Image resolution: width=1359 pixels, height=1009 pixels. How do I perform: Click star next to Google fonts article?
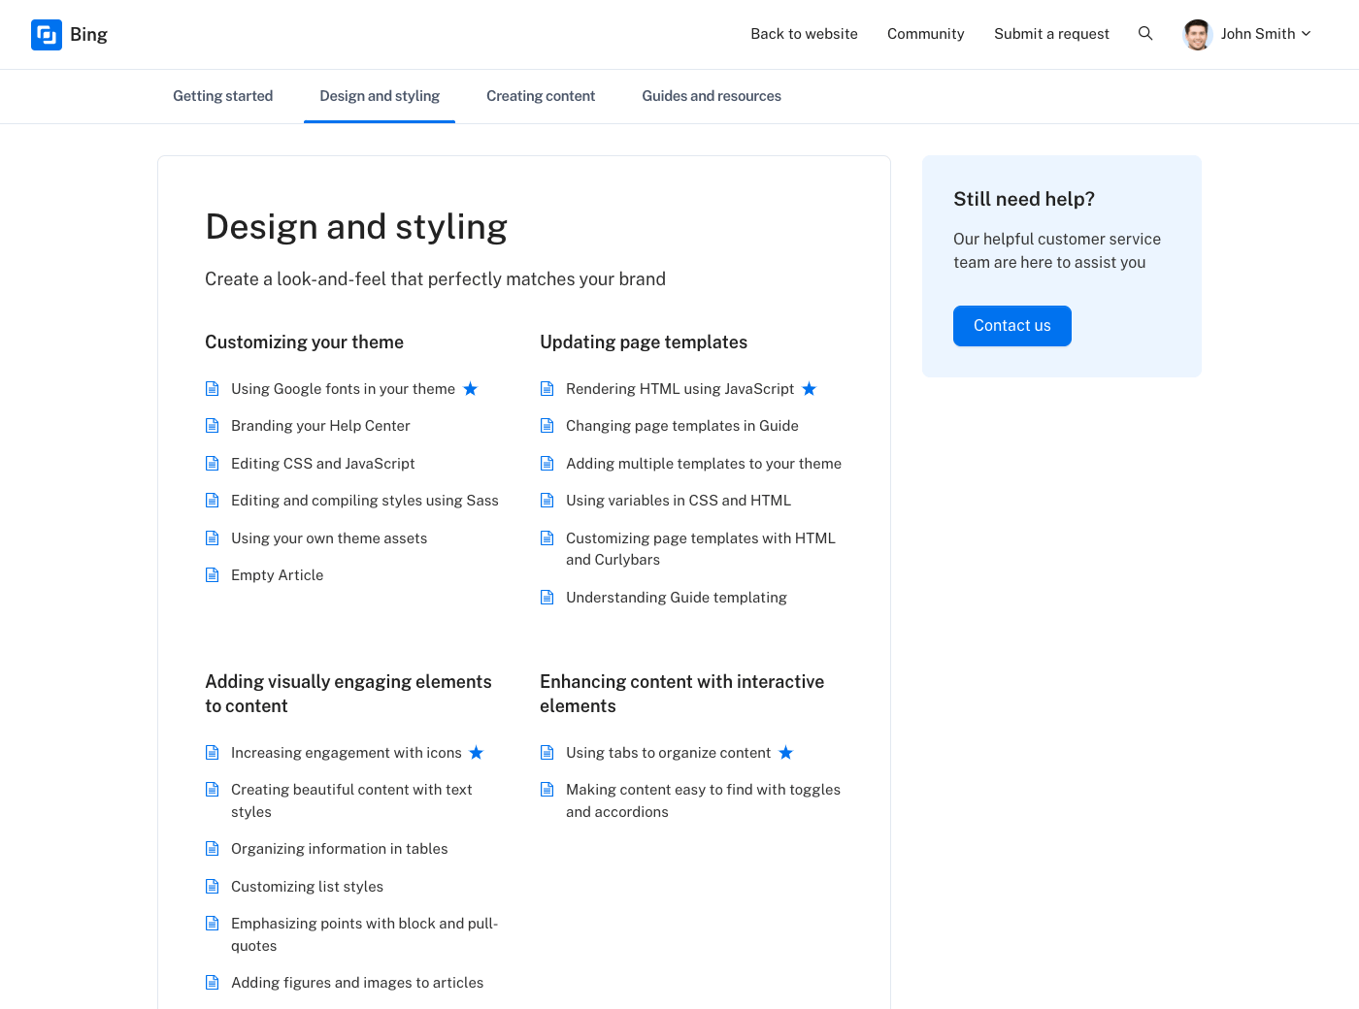coord(471,389)
